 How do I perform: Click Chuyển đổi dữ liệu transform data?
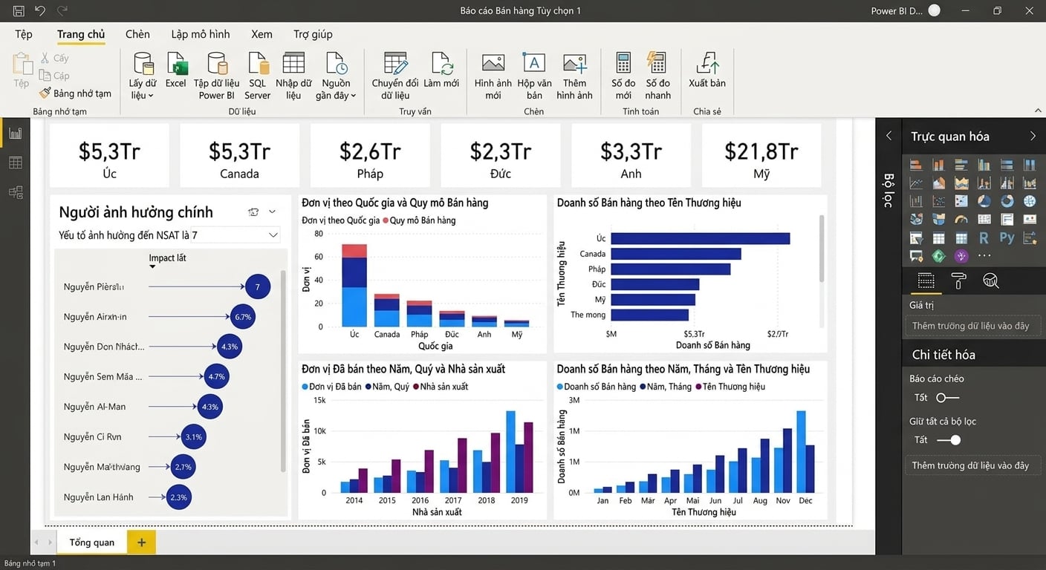pyautogui.click(x=395, y=76)
